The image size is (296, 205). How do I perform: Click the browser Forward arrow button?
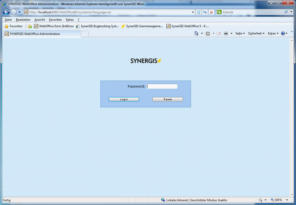14,12
